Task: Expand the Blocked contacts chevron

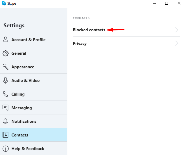Action: click(177, 30)
